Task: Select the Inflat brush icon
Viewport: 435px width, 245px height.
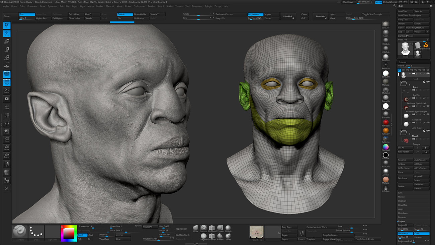Action: point(228,237)
